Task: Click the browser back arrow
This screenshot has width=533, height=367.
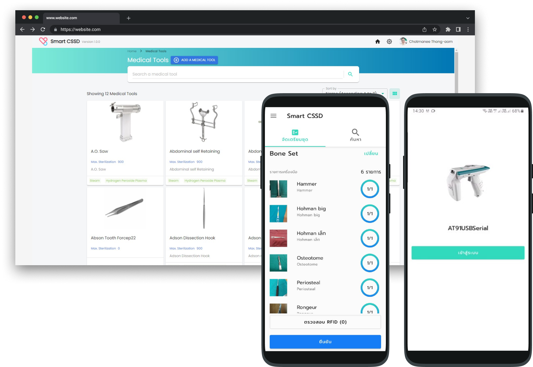Action: click(x=22, y=29)
